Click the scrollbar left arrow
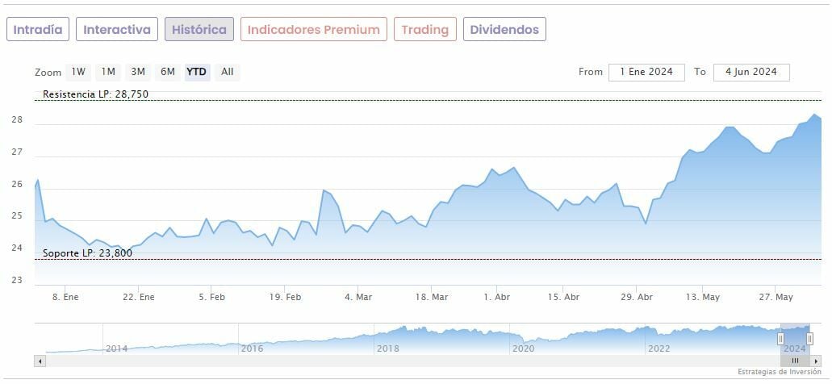 (x=40, y=361)
